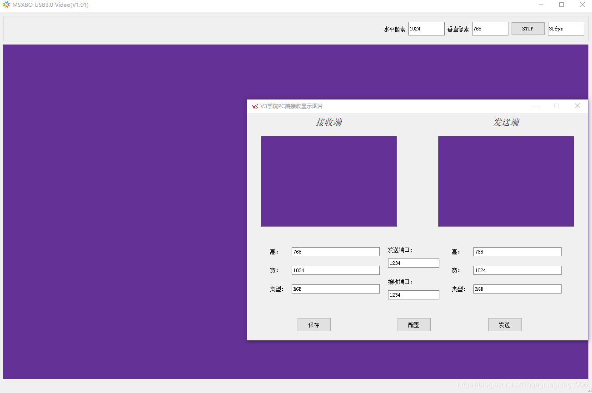
Task: Focus the 发送端 类型 RGB field
Action: click(x=517, y=289)
